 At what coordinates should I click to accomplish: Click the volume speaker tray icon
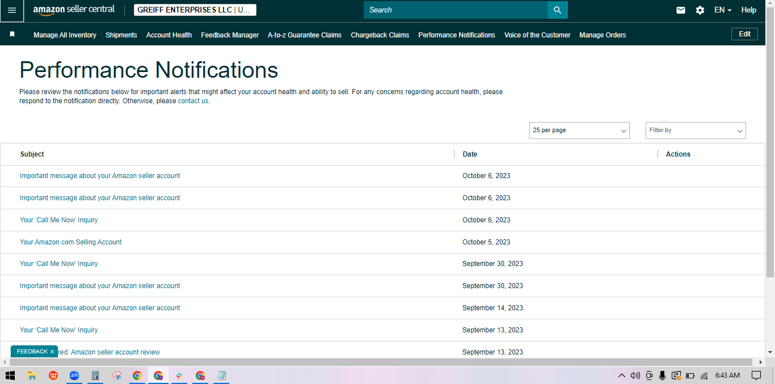click(x=635, y=375)
